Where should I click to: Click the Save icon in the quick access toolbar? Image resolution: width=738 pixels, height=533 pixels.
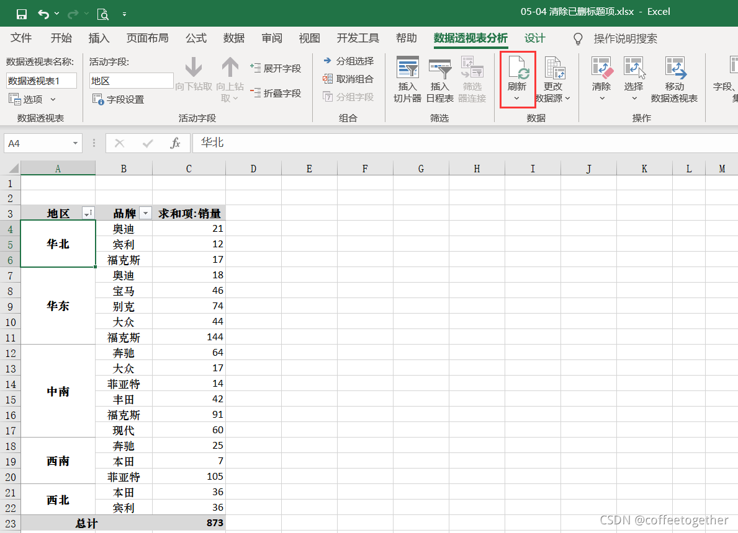click(22, 14)
